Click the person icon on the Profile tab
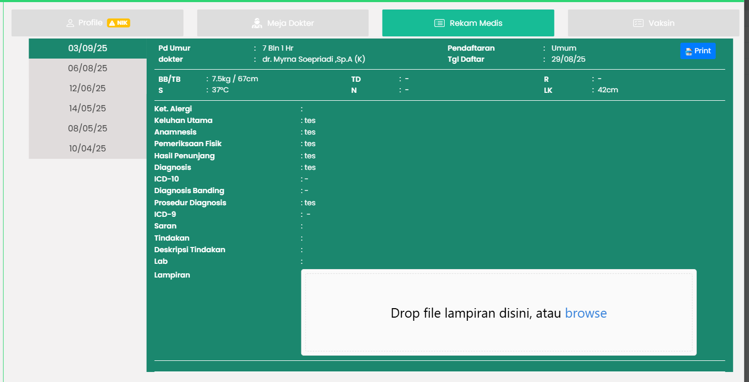Image resolution: width=749 pixels, height=382 pixels. 71,23
